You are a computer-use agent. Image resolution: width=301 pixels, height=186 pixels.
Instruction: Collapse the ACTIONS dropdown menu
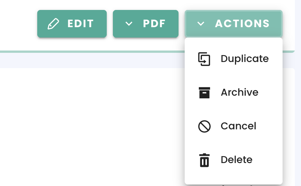pyautogui.click(x=233, y=24)
